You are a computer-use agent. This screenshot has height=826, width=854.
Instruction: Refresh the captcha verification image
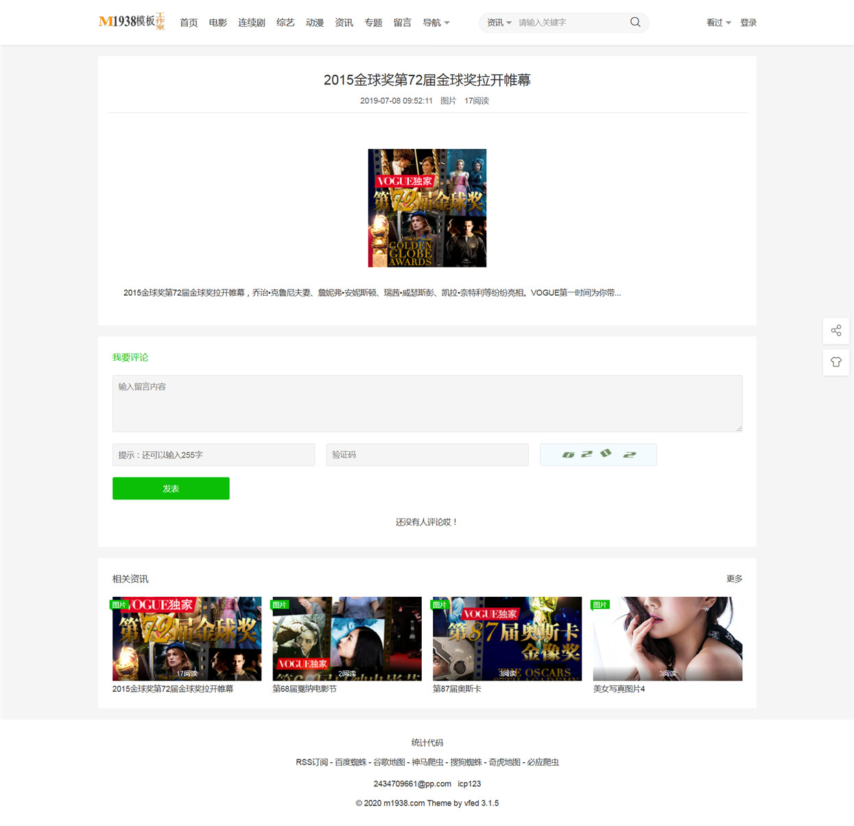click(598, 455)
